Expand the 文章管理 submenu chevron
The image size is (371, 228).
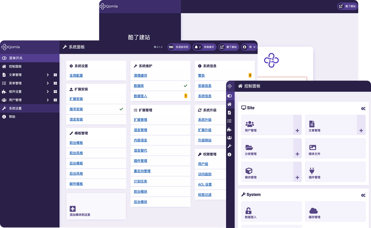48,75
